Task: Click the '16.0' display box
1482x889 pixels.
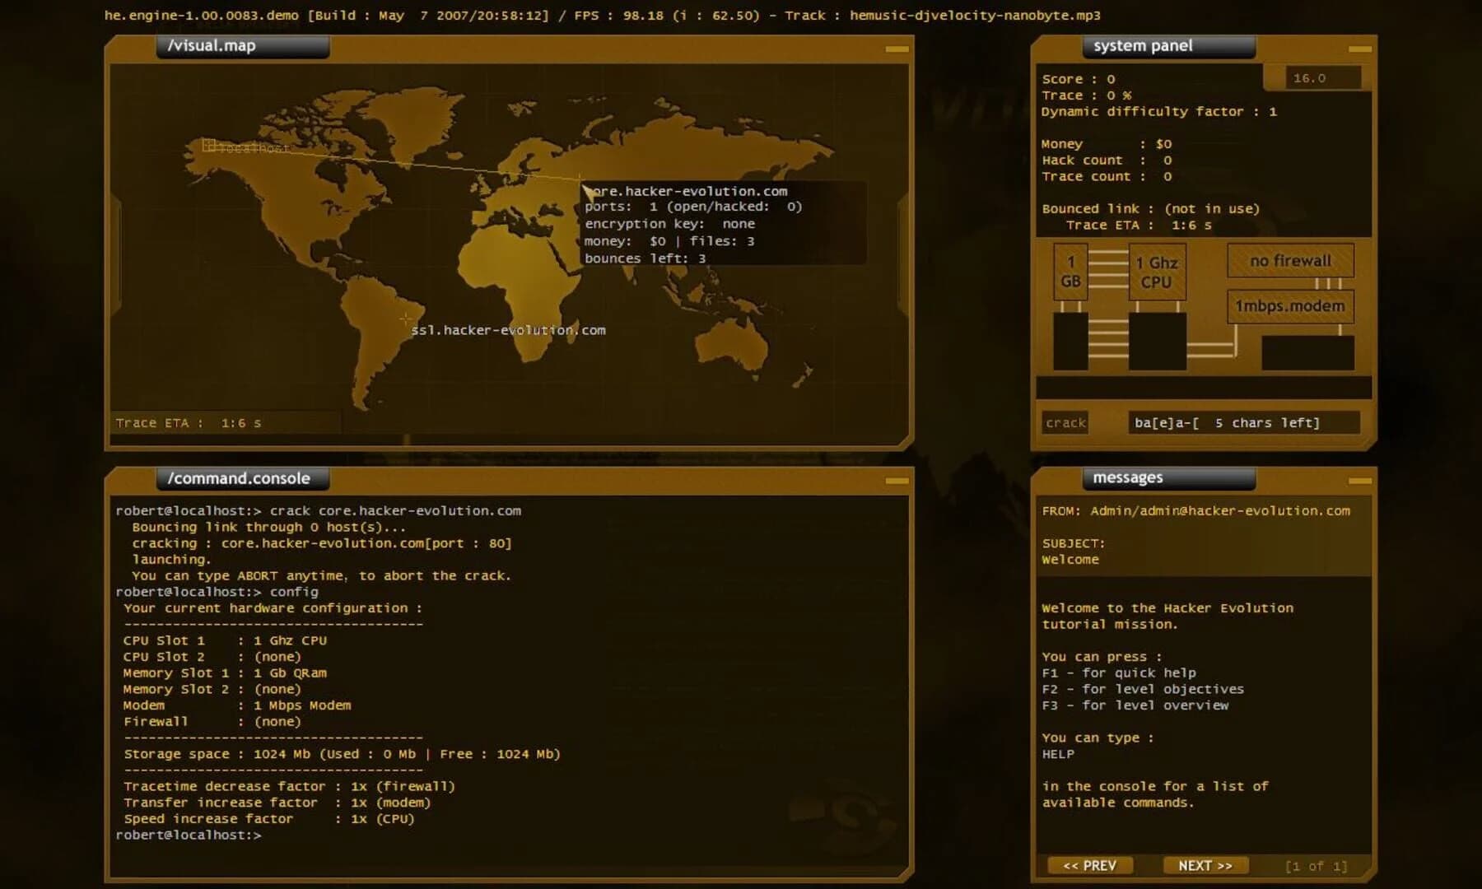Action: click(x=1316, y=77)
